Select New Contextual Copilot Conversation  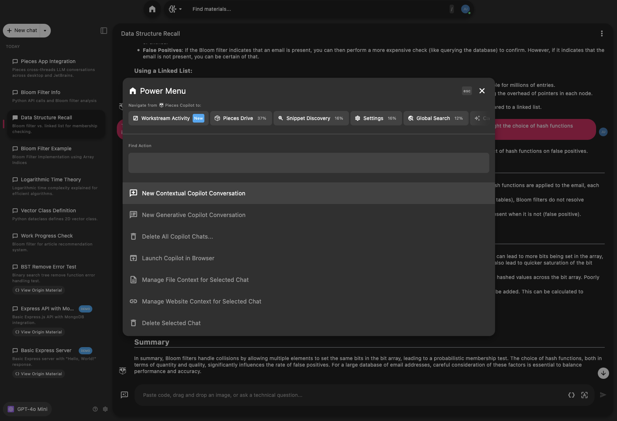coord(309,193)
